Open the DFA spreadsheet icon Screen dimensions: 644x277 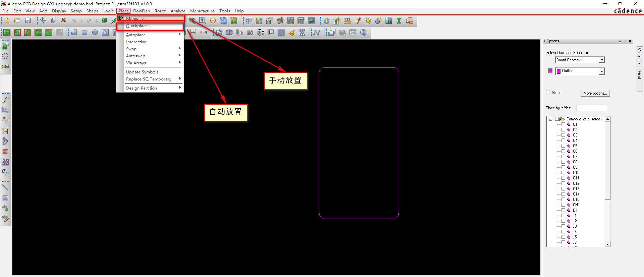click(301, 21)
